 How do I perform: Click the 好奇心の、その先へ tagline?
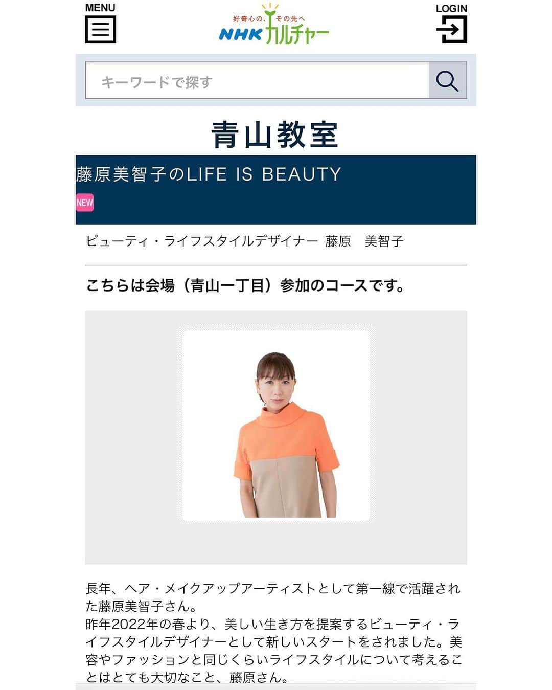(269, 18)
